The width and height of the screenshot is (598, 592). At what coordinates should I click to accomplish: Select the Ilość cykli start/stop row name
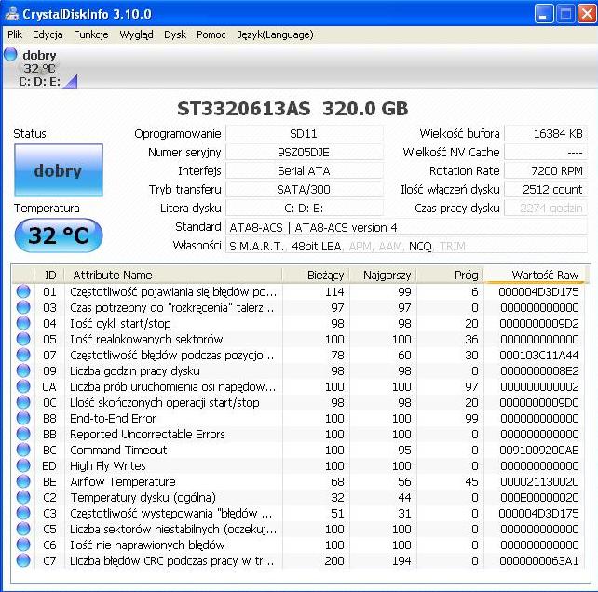click(120, 323)
